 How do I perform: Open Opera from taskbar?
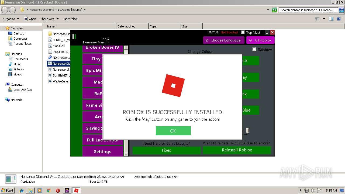point(58,190)
